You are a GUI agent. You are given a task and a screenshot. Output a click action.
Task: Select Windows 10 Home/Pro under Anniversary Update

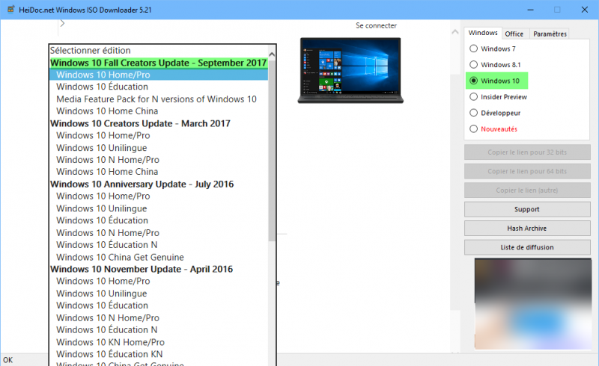click(x=159, y=196)
